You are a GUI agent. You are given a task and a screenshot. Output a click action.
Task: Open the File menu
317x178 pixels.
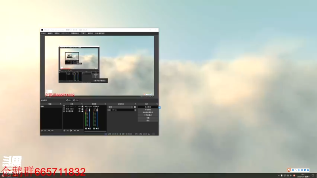click(x=44, y=33)
